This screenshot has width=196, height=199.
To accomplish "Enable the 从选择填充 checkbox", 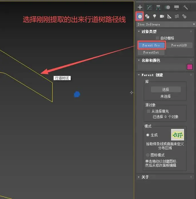I will 148,111.
